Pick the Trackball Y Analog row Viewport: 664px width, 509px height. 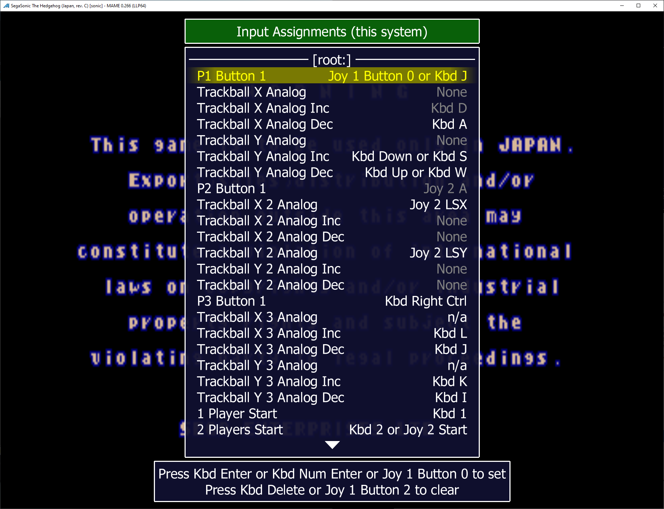pyautogui.click(x=332, y=140)
